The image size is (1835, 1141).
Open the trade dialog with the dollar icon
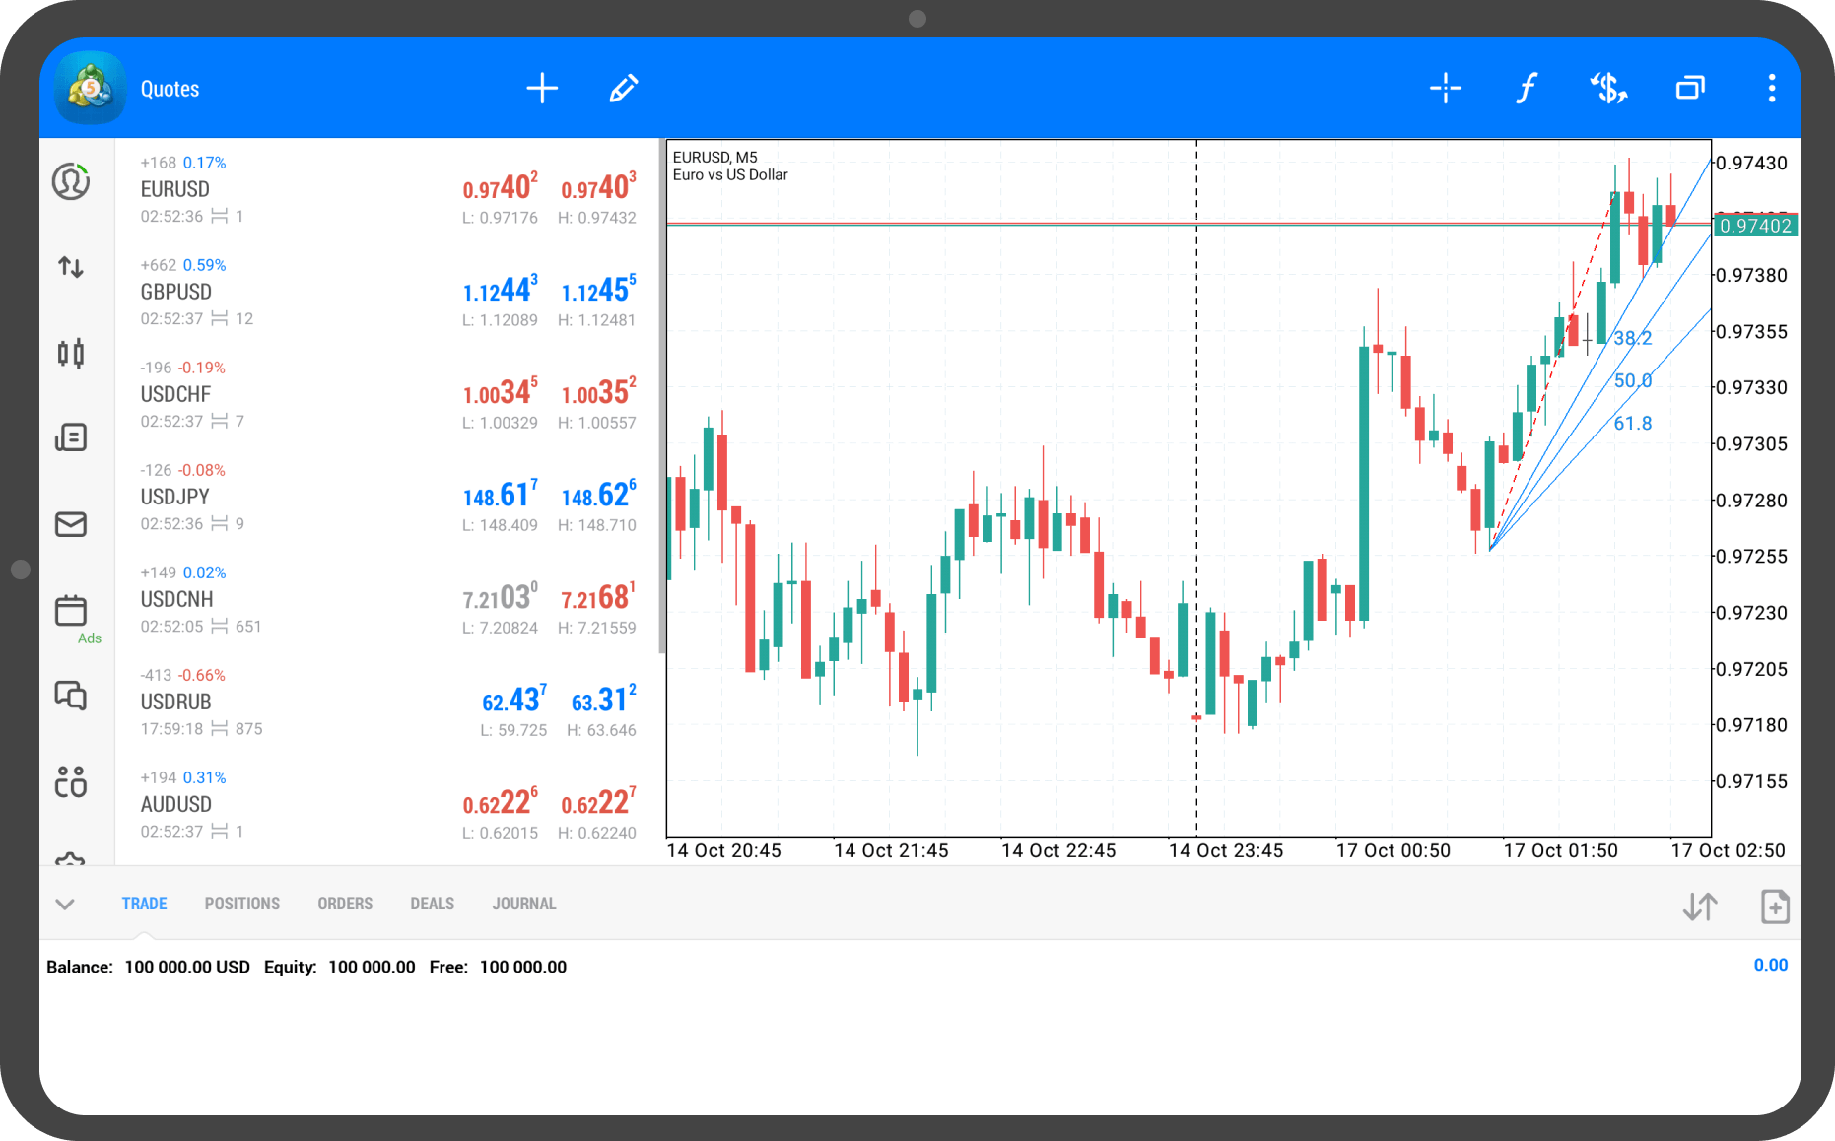(x=1607, y=88)
